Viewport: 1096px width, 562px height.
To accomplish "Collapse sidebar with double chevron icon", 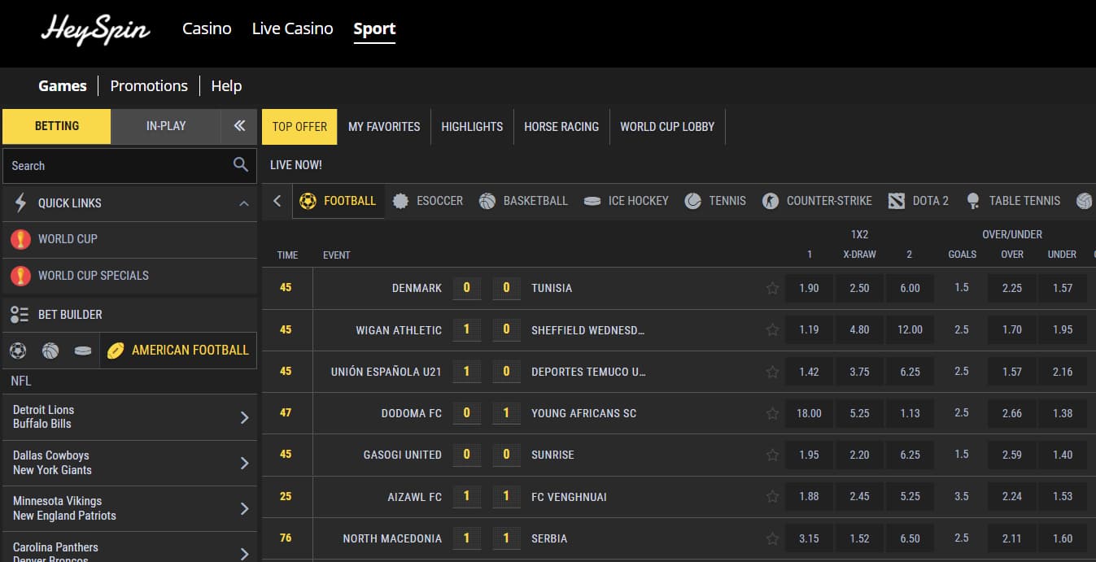I will point(239,126).
